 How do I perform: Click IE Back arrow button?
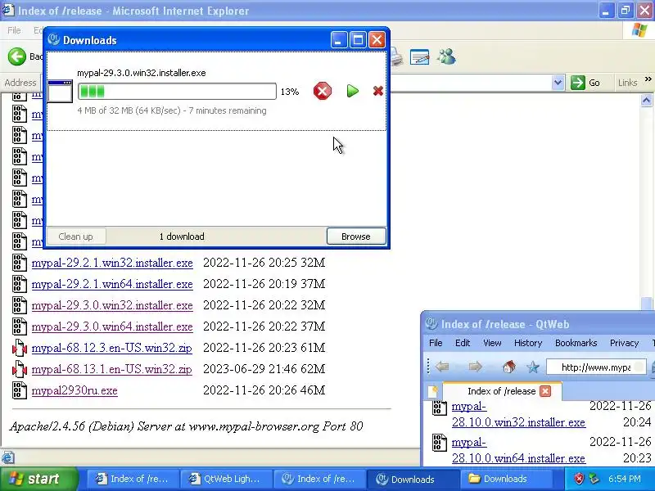tap(17, 56)
